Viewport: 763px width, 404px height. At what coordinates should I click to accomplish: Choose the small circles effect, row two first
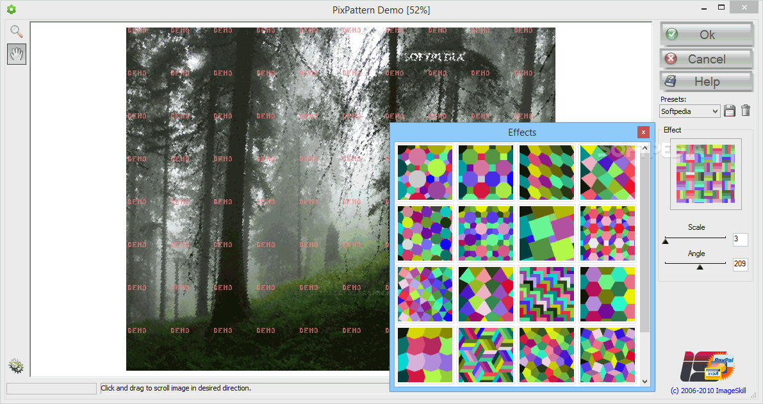pos(425,233)
